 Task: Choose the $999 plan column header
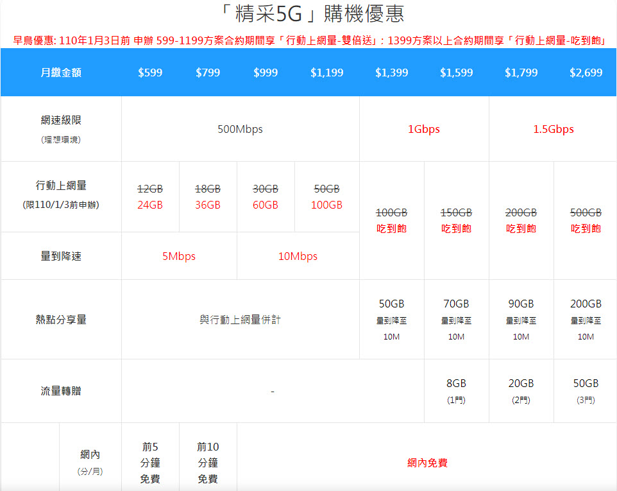(x=266, y=73)
